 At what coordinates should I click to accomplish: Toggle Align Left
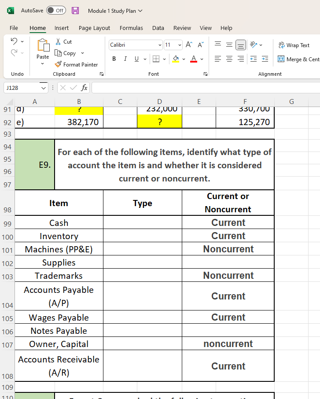(x=218, y=59)
